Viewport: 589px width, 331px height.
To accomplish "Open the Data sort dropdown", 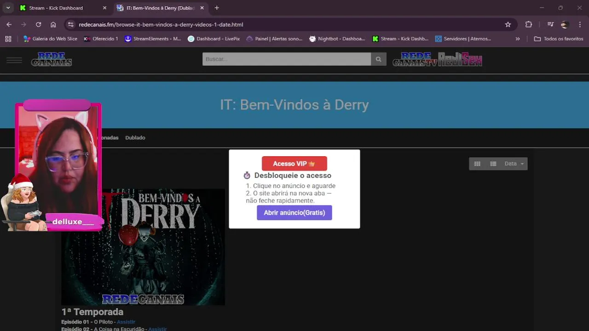I will tap(514, 164).
